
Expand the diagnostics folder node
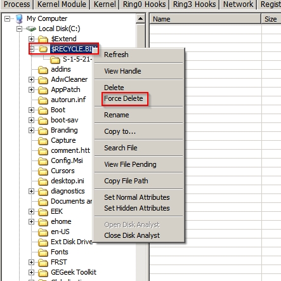click(31, 191)
